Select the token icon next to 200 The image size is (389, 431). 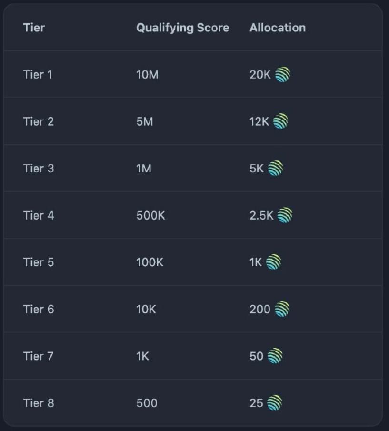click(x=282, y=309)
